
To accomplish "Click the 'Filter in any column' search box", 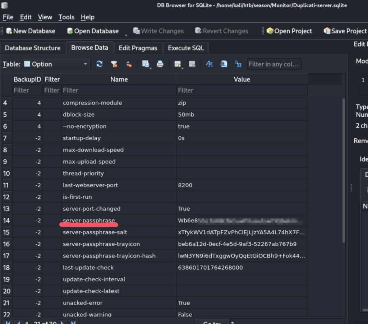I will pyautogui.click(x=274, y=64).
